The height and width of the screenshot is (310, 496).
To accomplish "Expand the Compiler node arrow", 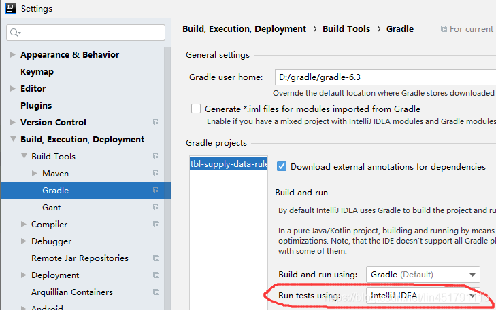I will tap(23, 225).
